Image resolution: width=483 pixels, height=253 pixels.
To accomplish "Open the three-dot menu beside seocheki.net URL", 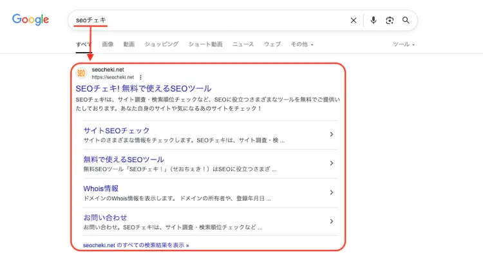I will [x=141, y=77].
